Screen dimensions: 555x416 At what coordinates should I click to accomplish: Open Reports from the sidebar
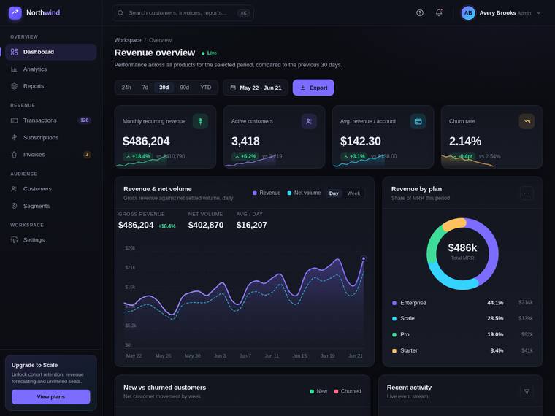click(51, 86)
